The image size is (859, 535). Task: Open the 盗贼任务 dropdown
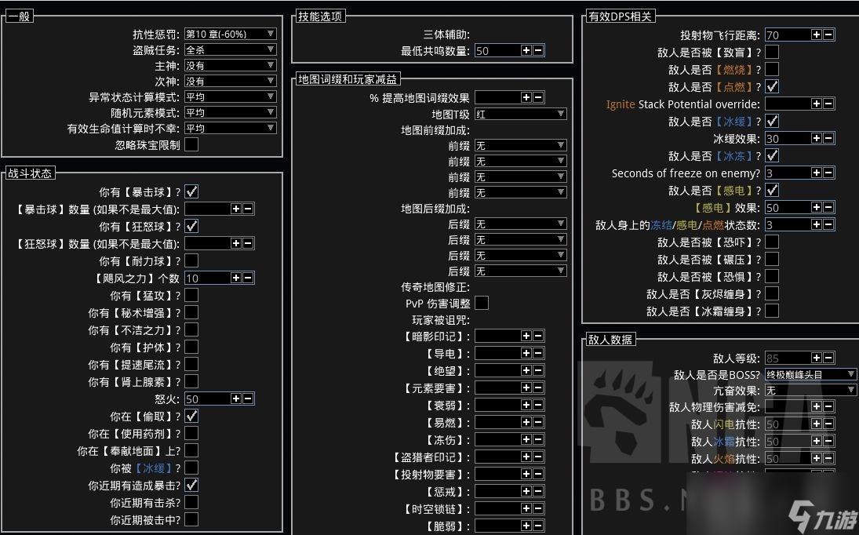230,50
